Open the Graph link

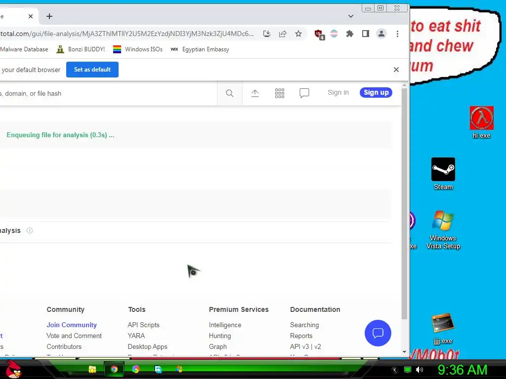pyautogui.click(x=218, y=347)
